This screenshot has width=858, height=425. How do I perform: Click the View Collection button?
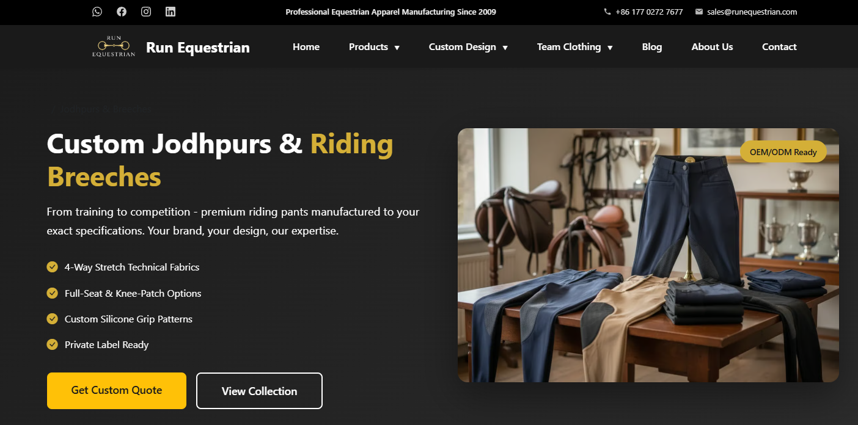click(259, 391)
